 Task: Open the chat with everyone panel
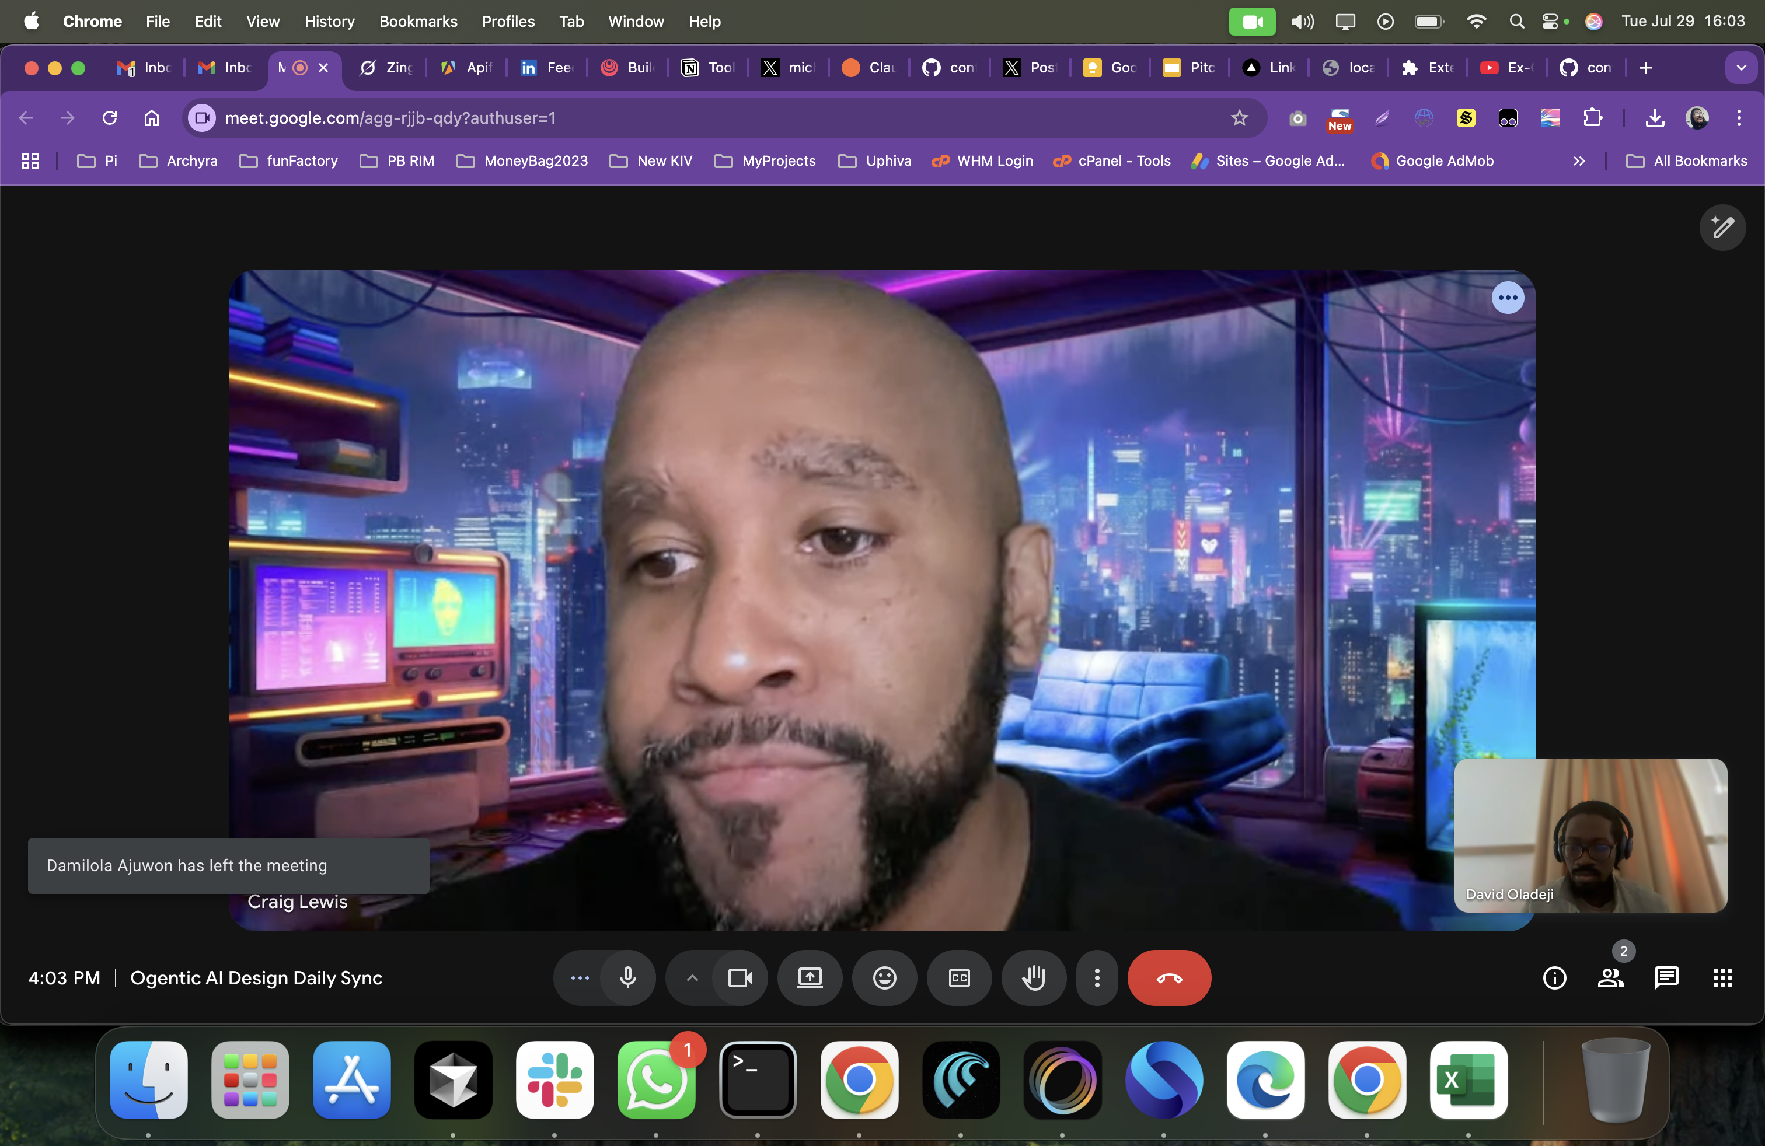point(1666,978)
